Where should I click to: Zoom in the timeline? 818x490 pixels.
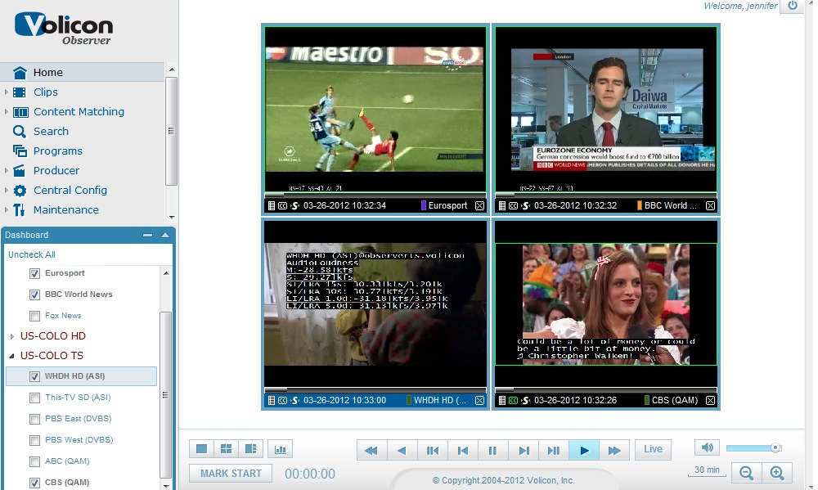(777, 473)
